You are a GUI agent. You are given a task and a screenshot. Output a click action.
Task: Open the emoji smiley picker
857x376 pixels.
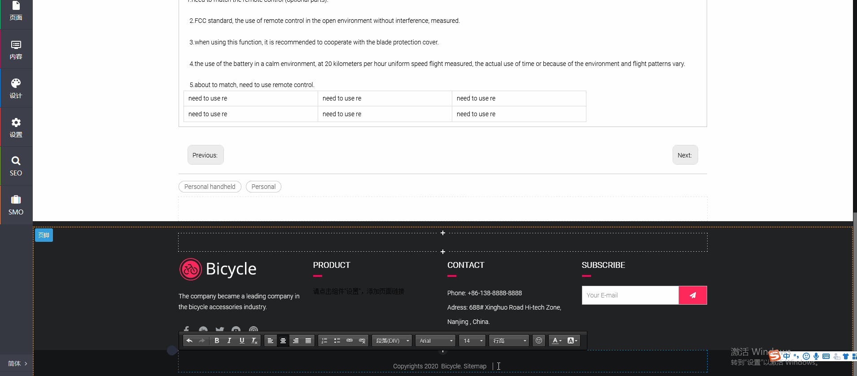pos(539,341)
